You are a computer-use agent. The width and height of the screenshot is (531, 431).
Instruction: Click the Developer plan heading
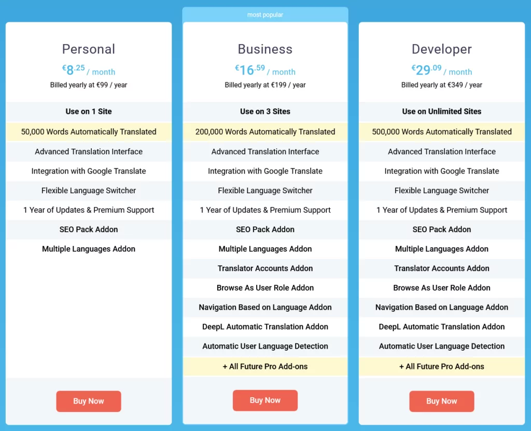[x=441, y=49]
